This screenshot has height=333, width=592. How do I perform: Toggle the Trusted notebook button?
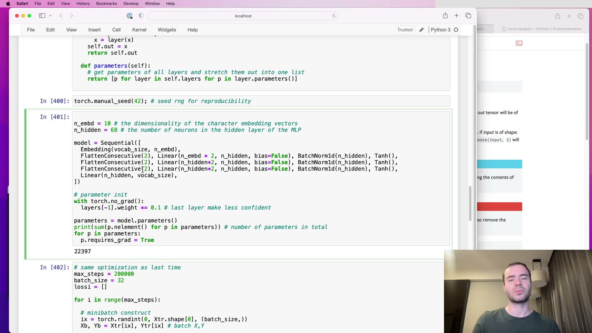(405, 30)
